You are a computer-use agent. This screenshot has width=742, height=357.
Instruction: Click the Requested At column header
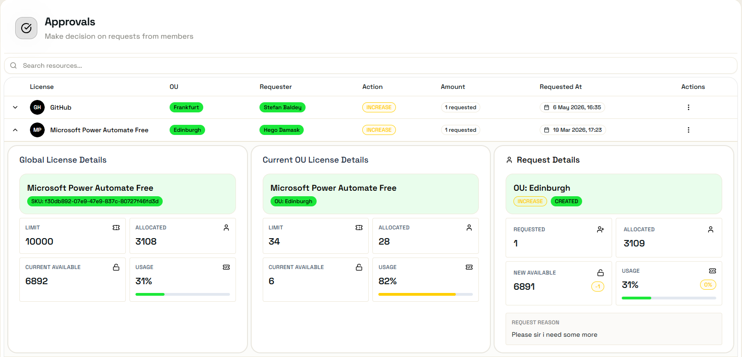point(561,87)
